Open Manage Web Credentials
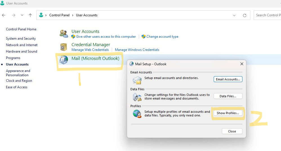Screen dimensions: 281x151 [x=90, y=50]
